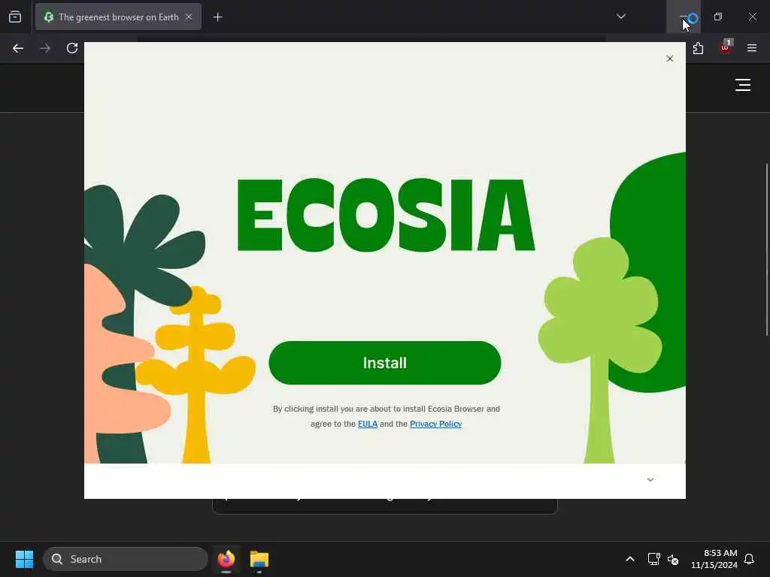Click the taskbar Search box
The image size is (770, 577).
tap(126, 559)
